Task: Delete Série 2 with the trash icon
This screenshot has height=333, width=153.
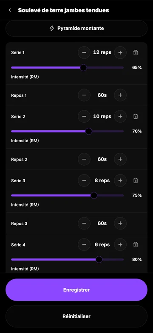Action: [x=136, y=116]
